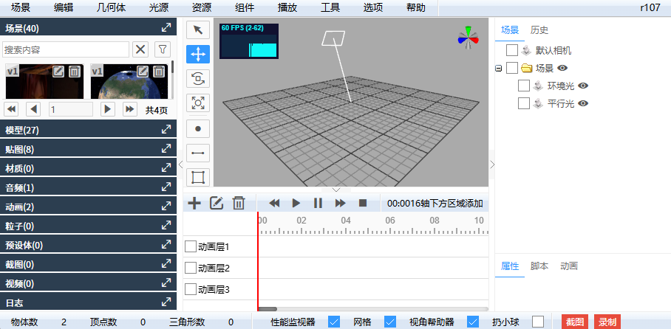671x329 pixels.
Task: Stop the animation timeline
Action: click(x=363, y=203)
